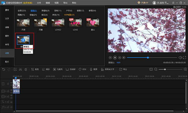Open the 导出 menu in menu bar
Screen dimensions: 188x113
65,3
